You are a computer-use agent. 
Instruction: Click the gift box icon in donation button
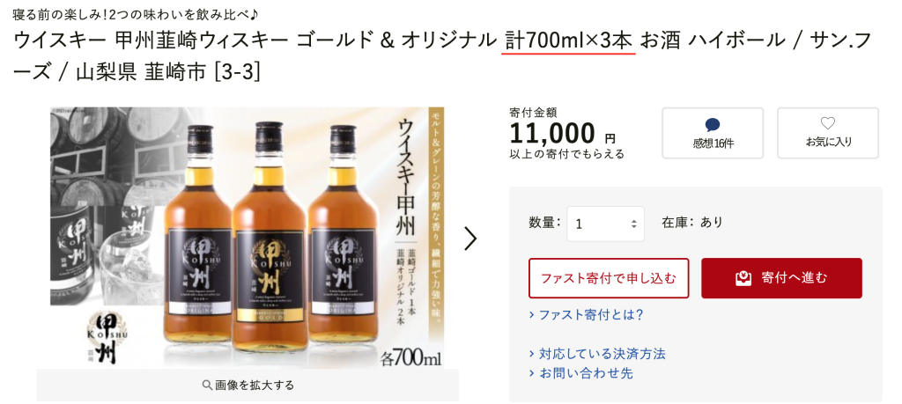click(x=743, y=278)
